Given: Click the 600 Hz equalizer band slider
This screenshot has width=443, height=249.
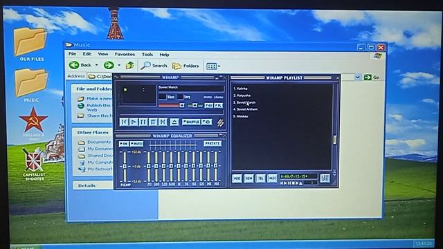Looking at the screenshot, I should [x=171, y=167].
